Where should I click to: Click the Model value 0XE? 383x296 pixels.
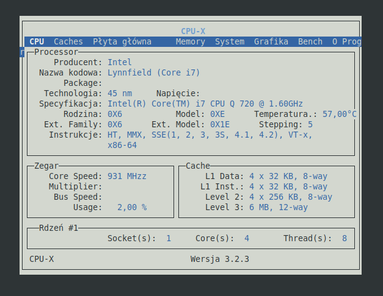click(x=217, y=114)
